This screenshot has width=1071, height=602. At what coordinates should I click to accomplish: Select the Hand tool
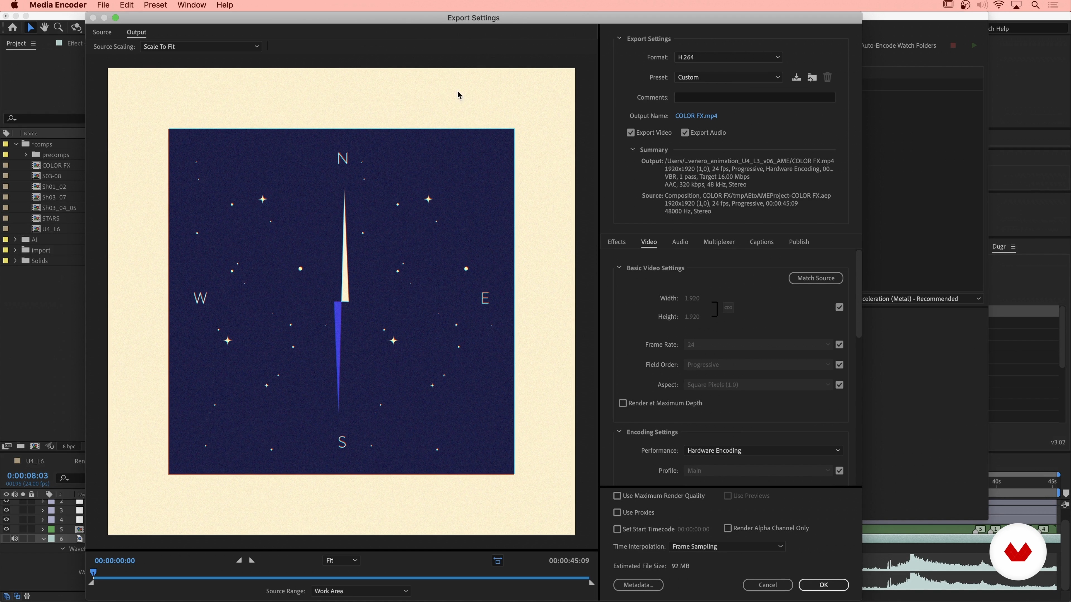(x=45, y=27)
